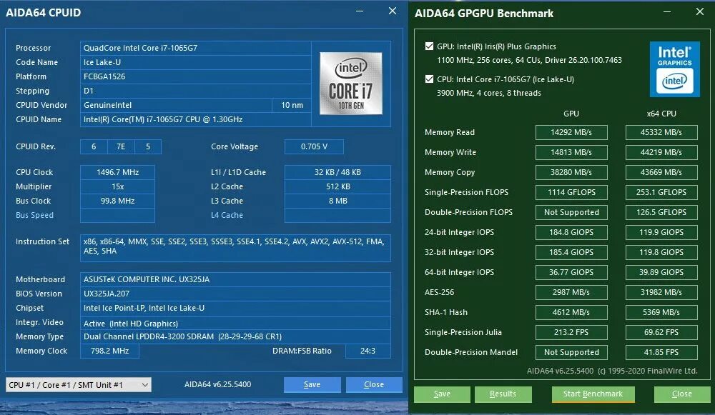This screenshot has width=715, height=415.
Task: Uncheck the CPU Intel Core i7-1065G7 checkbox
Action: 429,79
